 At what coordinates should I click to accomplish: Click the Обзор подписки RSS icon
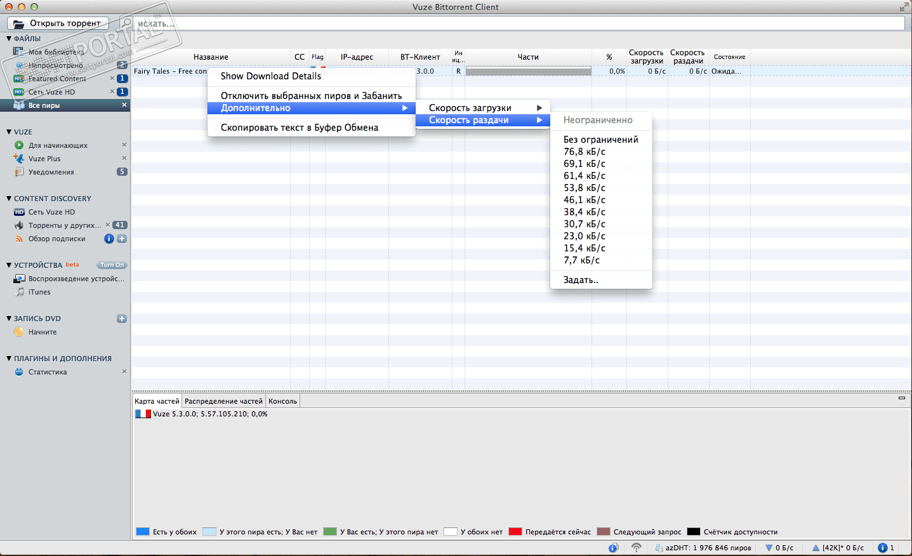point(19,239)
